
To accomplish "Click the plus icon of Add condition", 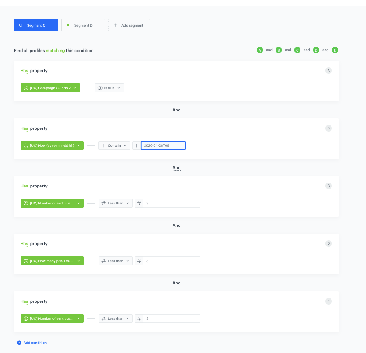I will 19,343.
